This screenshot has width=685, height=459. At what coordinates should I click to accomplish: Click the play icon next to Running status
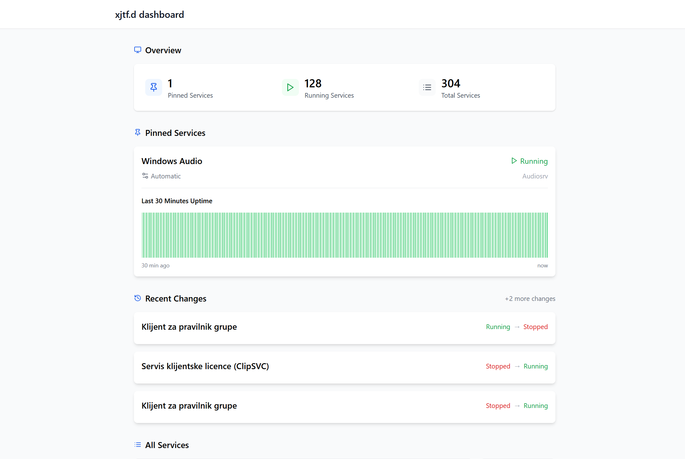(514, 161)
